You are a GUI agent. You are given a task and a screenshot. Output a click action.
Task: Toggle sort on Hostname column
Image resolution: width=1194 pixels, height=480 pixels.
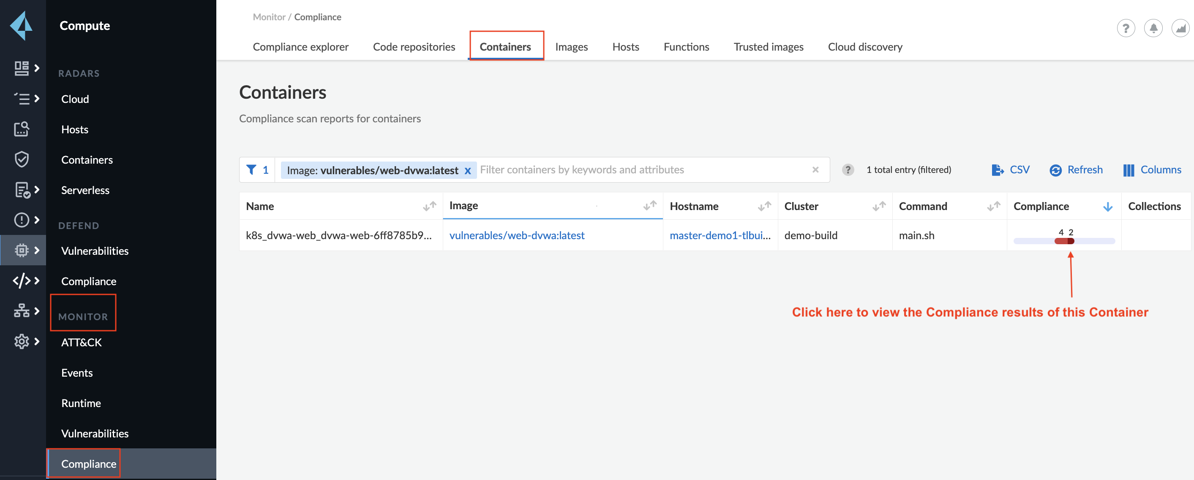tap(764, 206)
